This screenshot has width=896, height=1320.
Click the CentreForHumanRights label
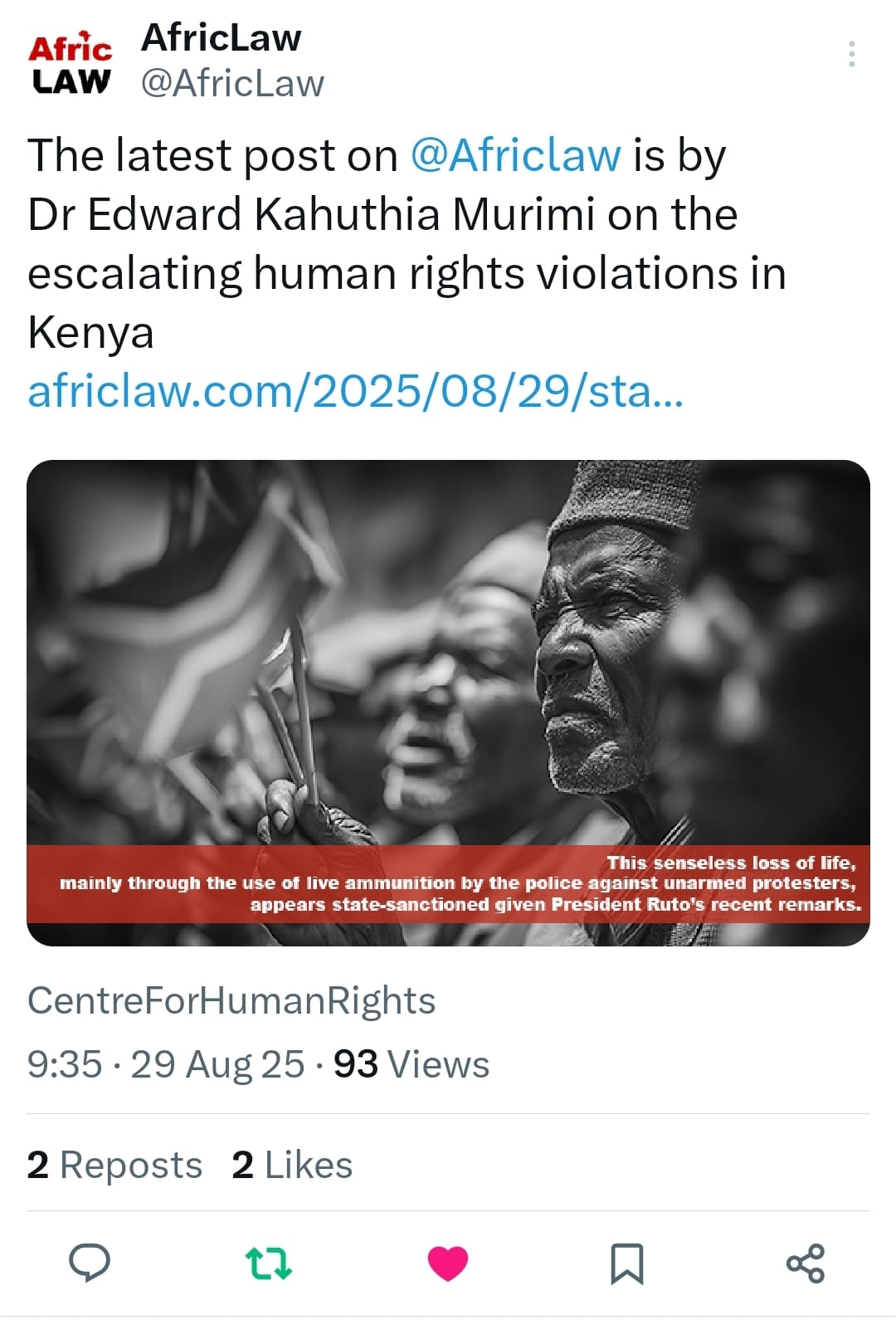(231, 1000)
